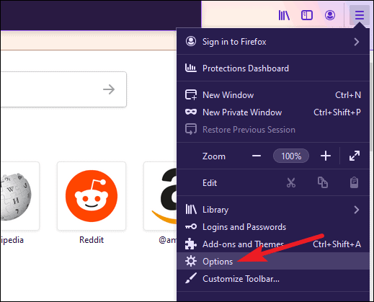Zoom out with the minus button
Viewport: 374px width, 302px height.
[x=257, y=156]
